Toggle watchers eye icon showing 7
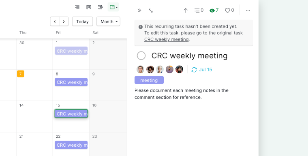Screen dimensions: 308x156 coord(214,10)
